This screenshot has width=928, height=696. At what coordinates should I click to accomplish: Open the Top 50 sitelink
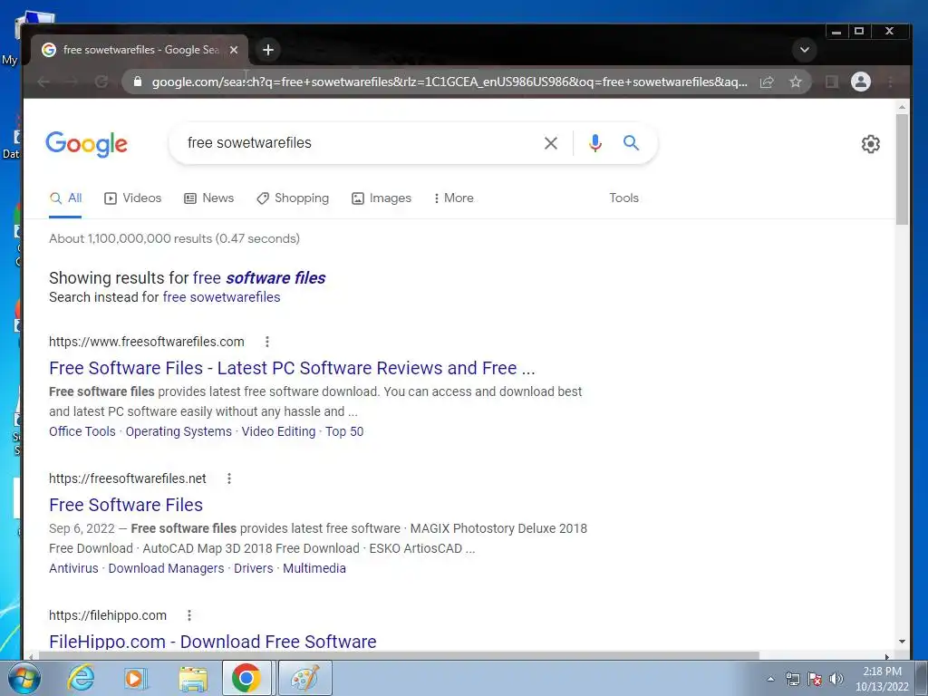pyautogui.click(x=344, y=431)
